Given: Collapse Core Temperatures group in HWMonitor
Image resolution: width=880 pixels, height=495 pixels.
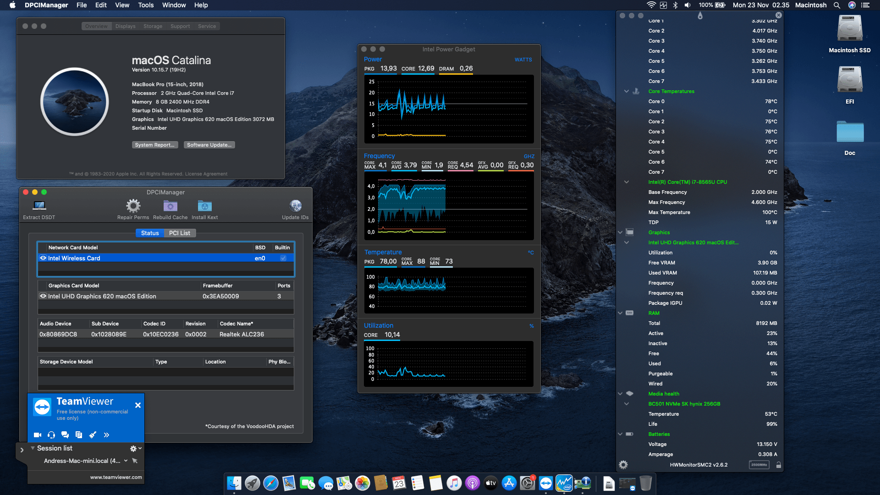Looking at the screenshot, I should click(x=626, y=91).
